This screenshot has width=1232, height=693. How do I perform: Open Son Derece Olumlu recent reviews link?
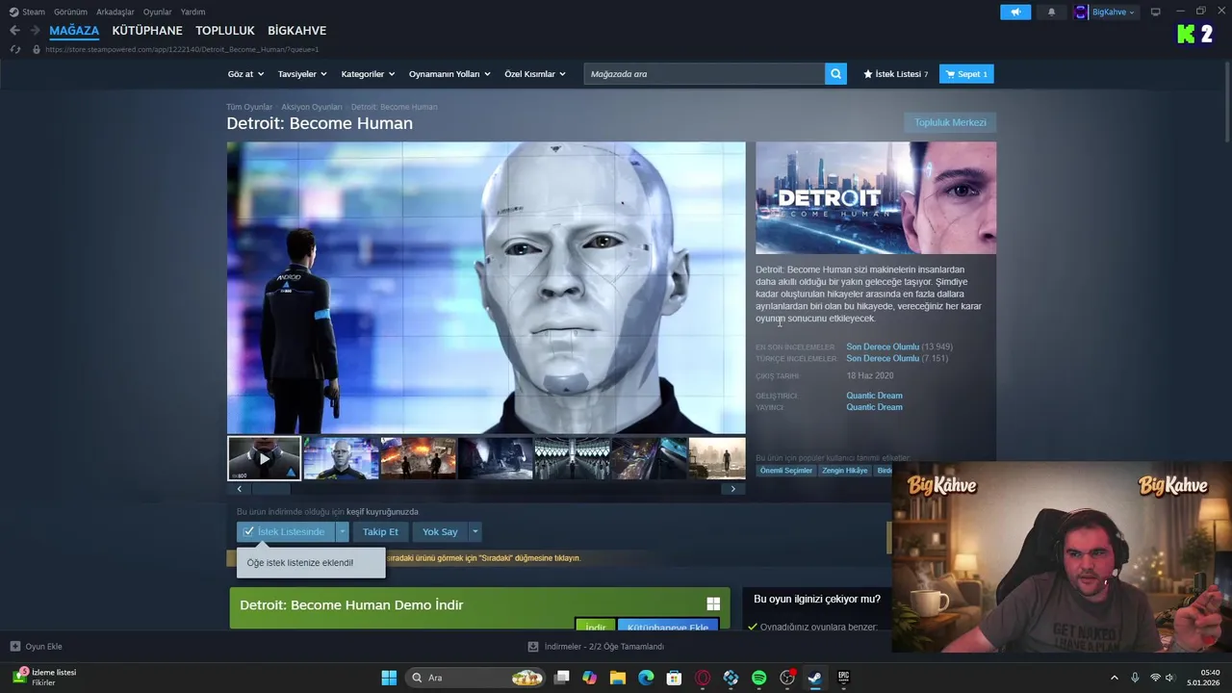[x=883, y=346]
